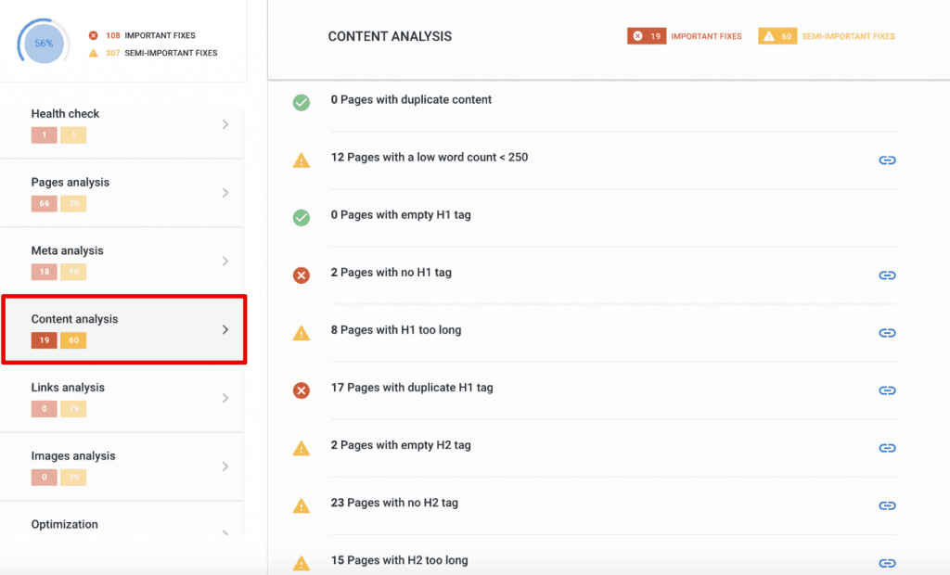Click the '17 Pages with duplicate H1 tag' text
Viewport: 950px width, 575px height.
[412, 388]
